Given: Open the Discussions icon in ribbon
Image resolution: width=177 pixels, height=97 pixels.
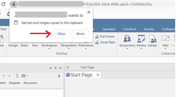Looking at the screenshot, I should tap(127, 39).
